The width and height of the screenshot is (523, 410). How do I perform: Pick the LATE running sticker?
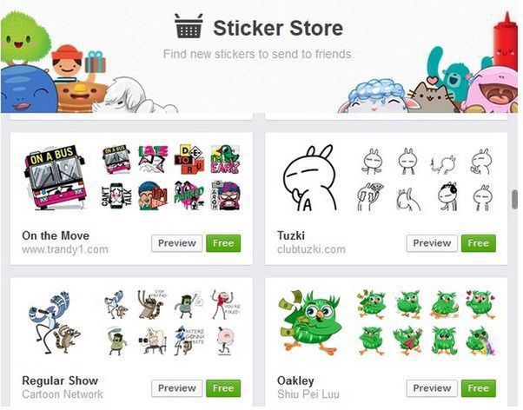click(153, 159)
